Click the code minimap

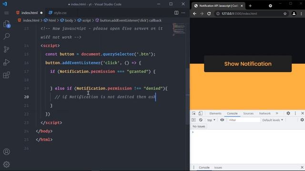[x=179, y=29]
